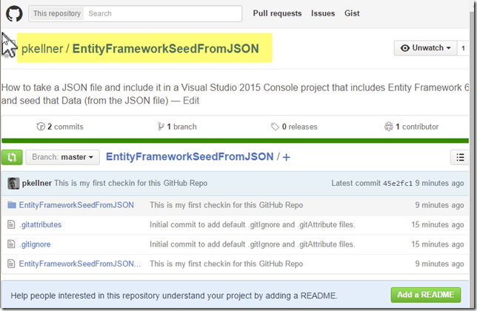Click the file icon beside .gitattributes
The height and width of the screenshot is (311, 477).
[11, 224]
